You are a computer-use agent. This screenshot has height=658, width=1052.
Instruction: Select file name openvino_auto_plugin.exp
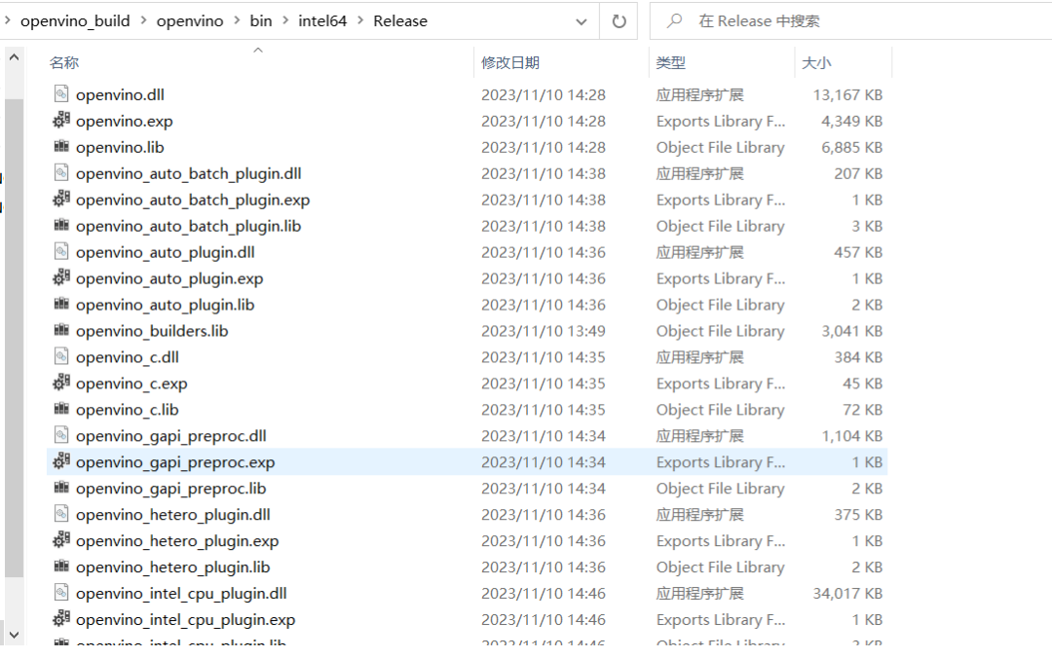(x=169, y=277)
